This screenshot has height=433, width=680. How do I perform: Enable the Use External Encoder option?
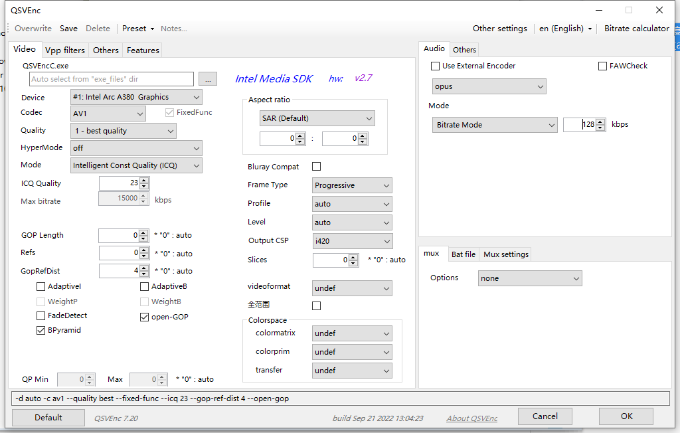[x=435, y=66]
